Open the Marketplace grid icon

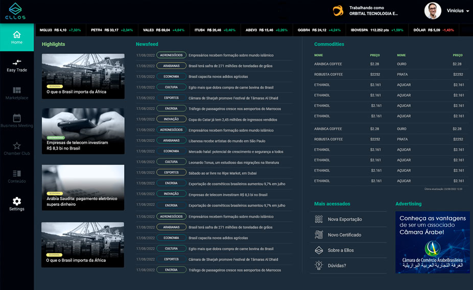coord(17,89)
